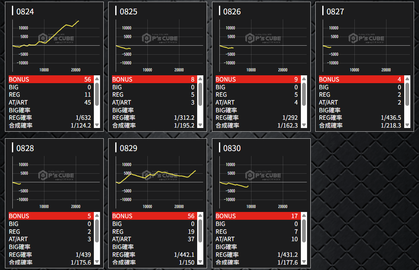
Task: Click scroll-up arrow in machine 0824 stats
Action: tap(97, 79)
